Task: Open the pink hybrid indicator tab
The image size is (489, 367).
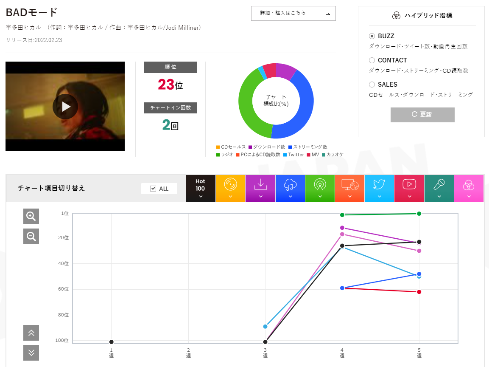Action: pyautogui.click(x=469, y=188)
